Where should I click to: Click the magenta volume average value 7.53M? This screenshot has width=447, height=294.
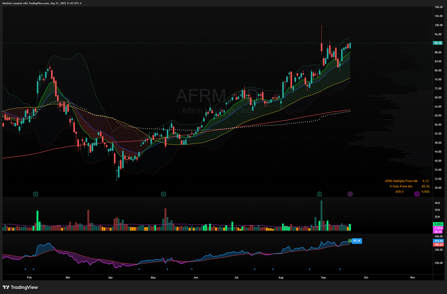click(x=438, y=228)
